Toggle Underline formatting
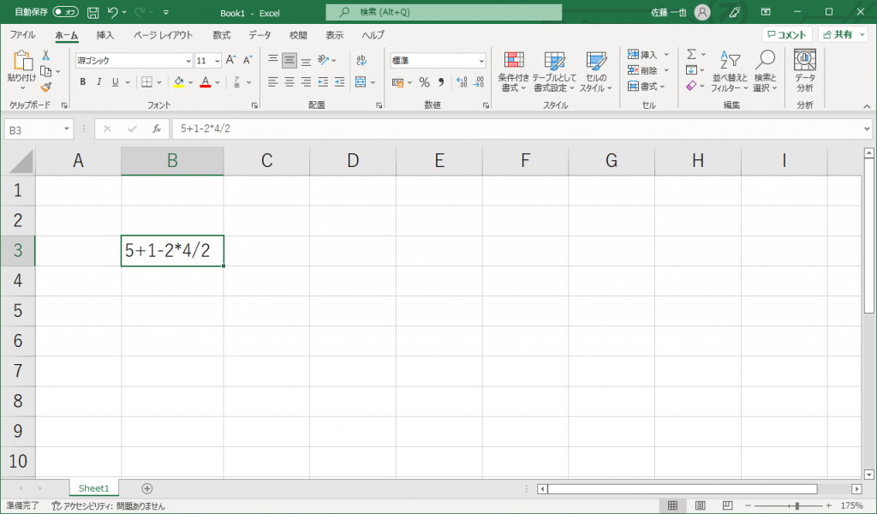Image resolution: width=877 pixels, height=514 pixels. click(x=116, y=82)
